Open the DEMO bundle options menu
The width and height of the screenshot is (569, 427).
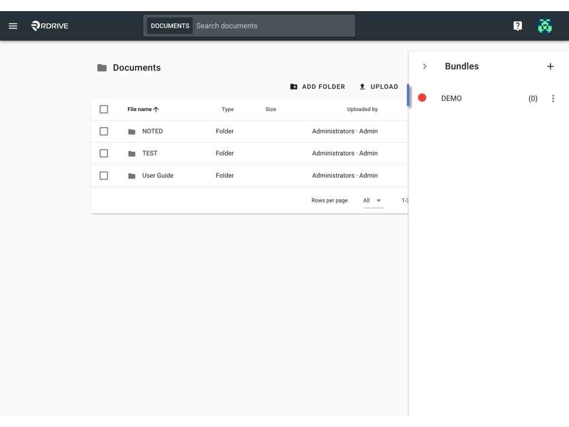tap(553, 98)
